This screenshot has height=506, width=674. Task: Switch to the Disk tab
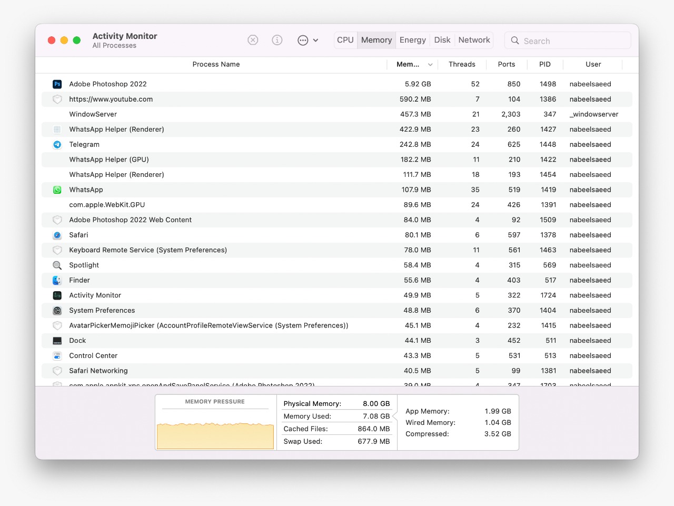[442, 40]
